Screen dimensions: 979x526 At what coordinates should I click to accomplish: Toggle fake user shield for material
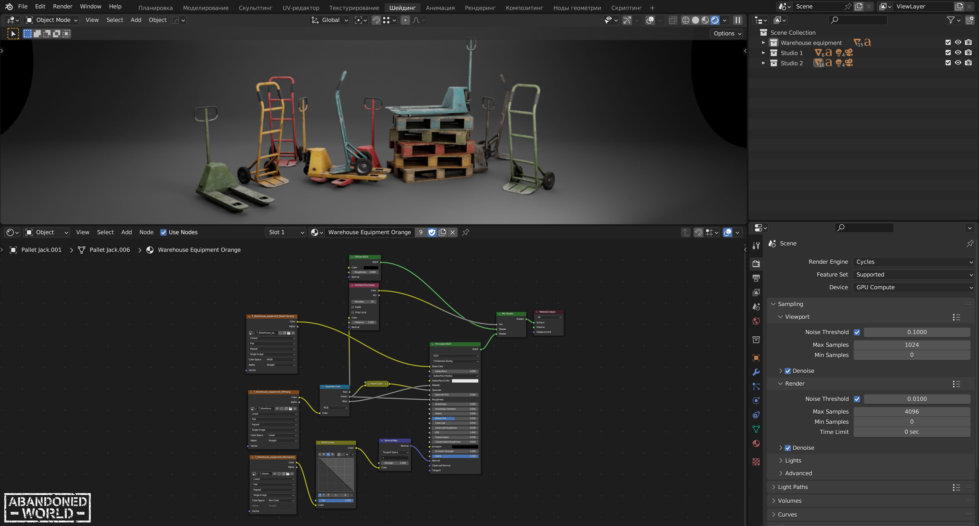[432, 232]
